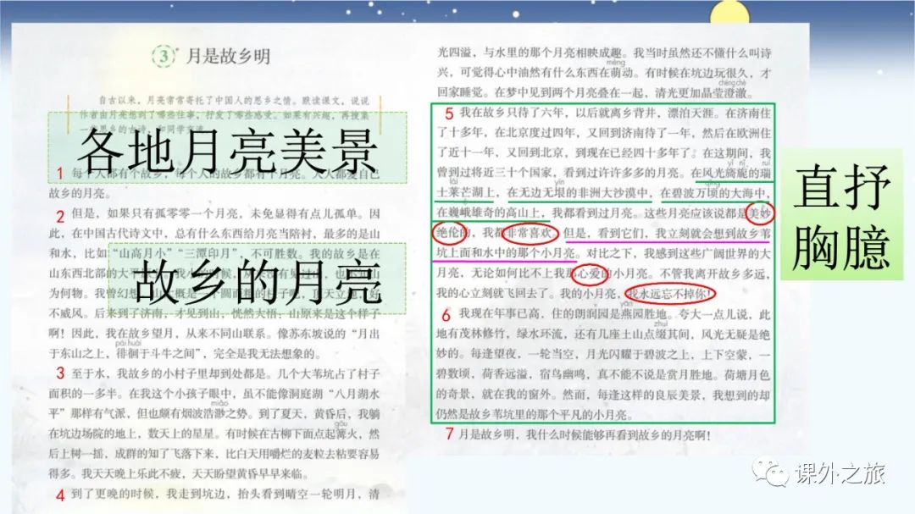Click the phrase "至于水" starting paragraph 3

pyautogui.click(x=88, y=373)
